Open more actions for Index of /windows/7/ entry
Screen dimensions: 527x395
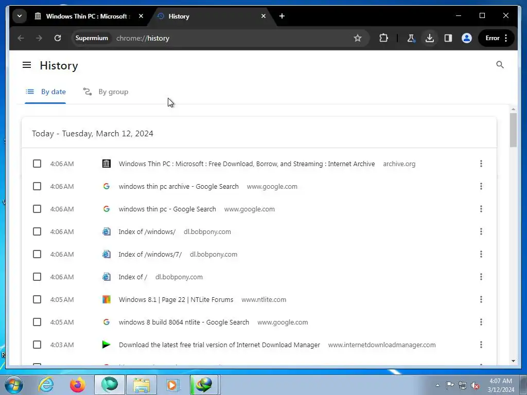tap(481, 254)
